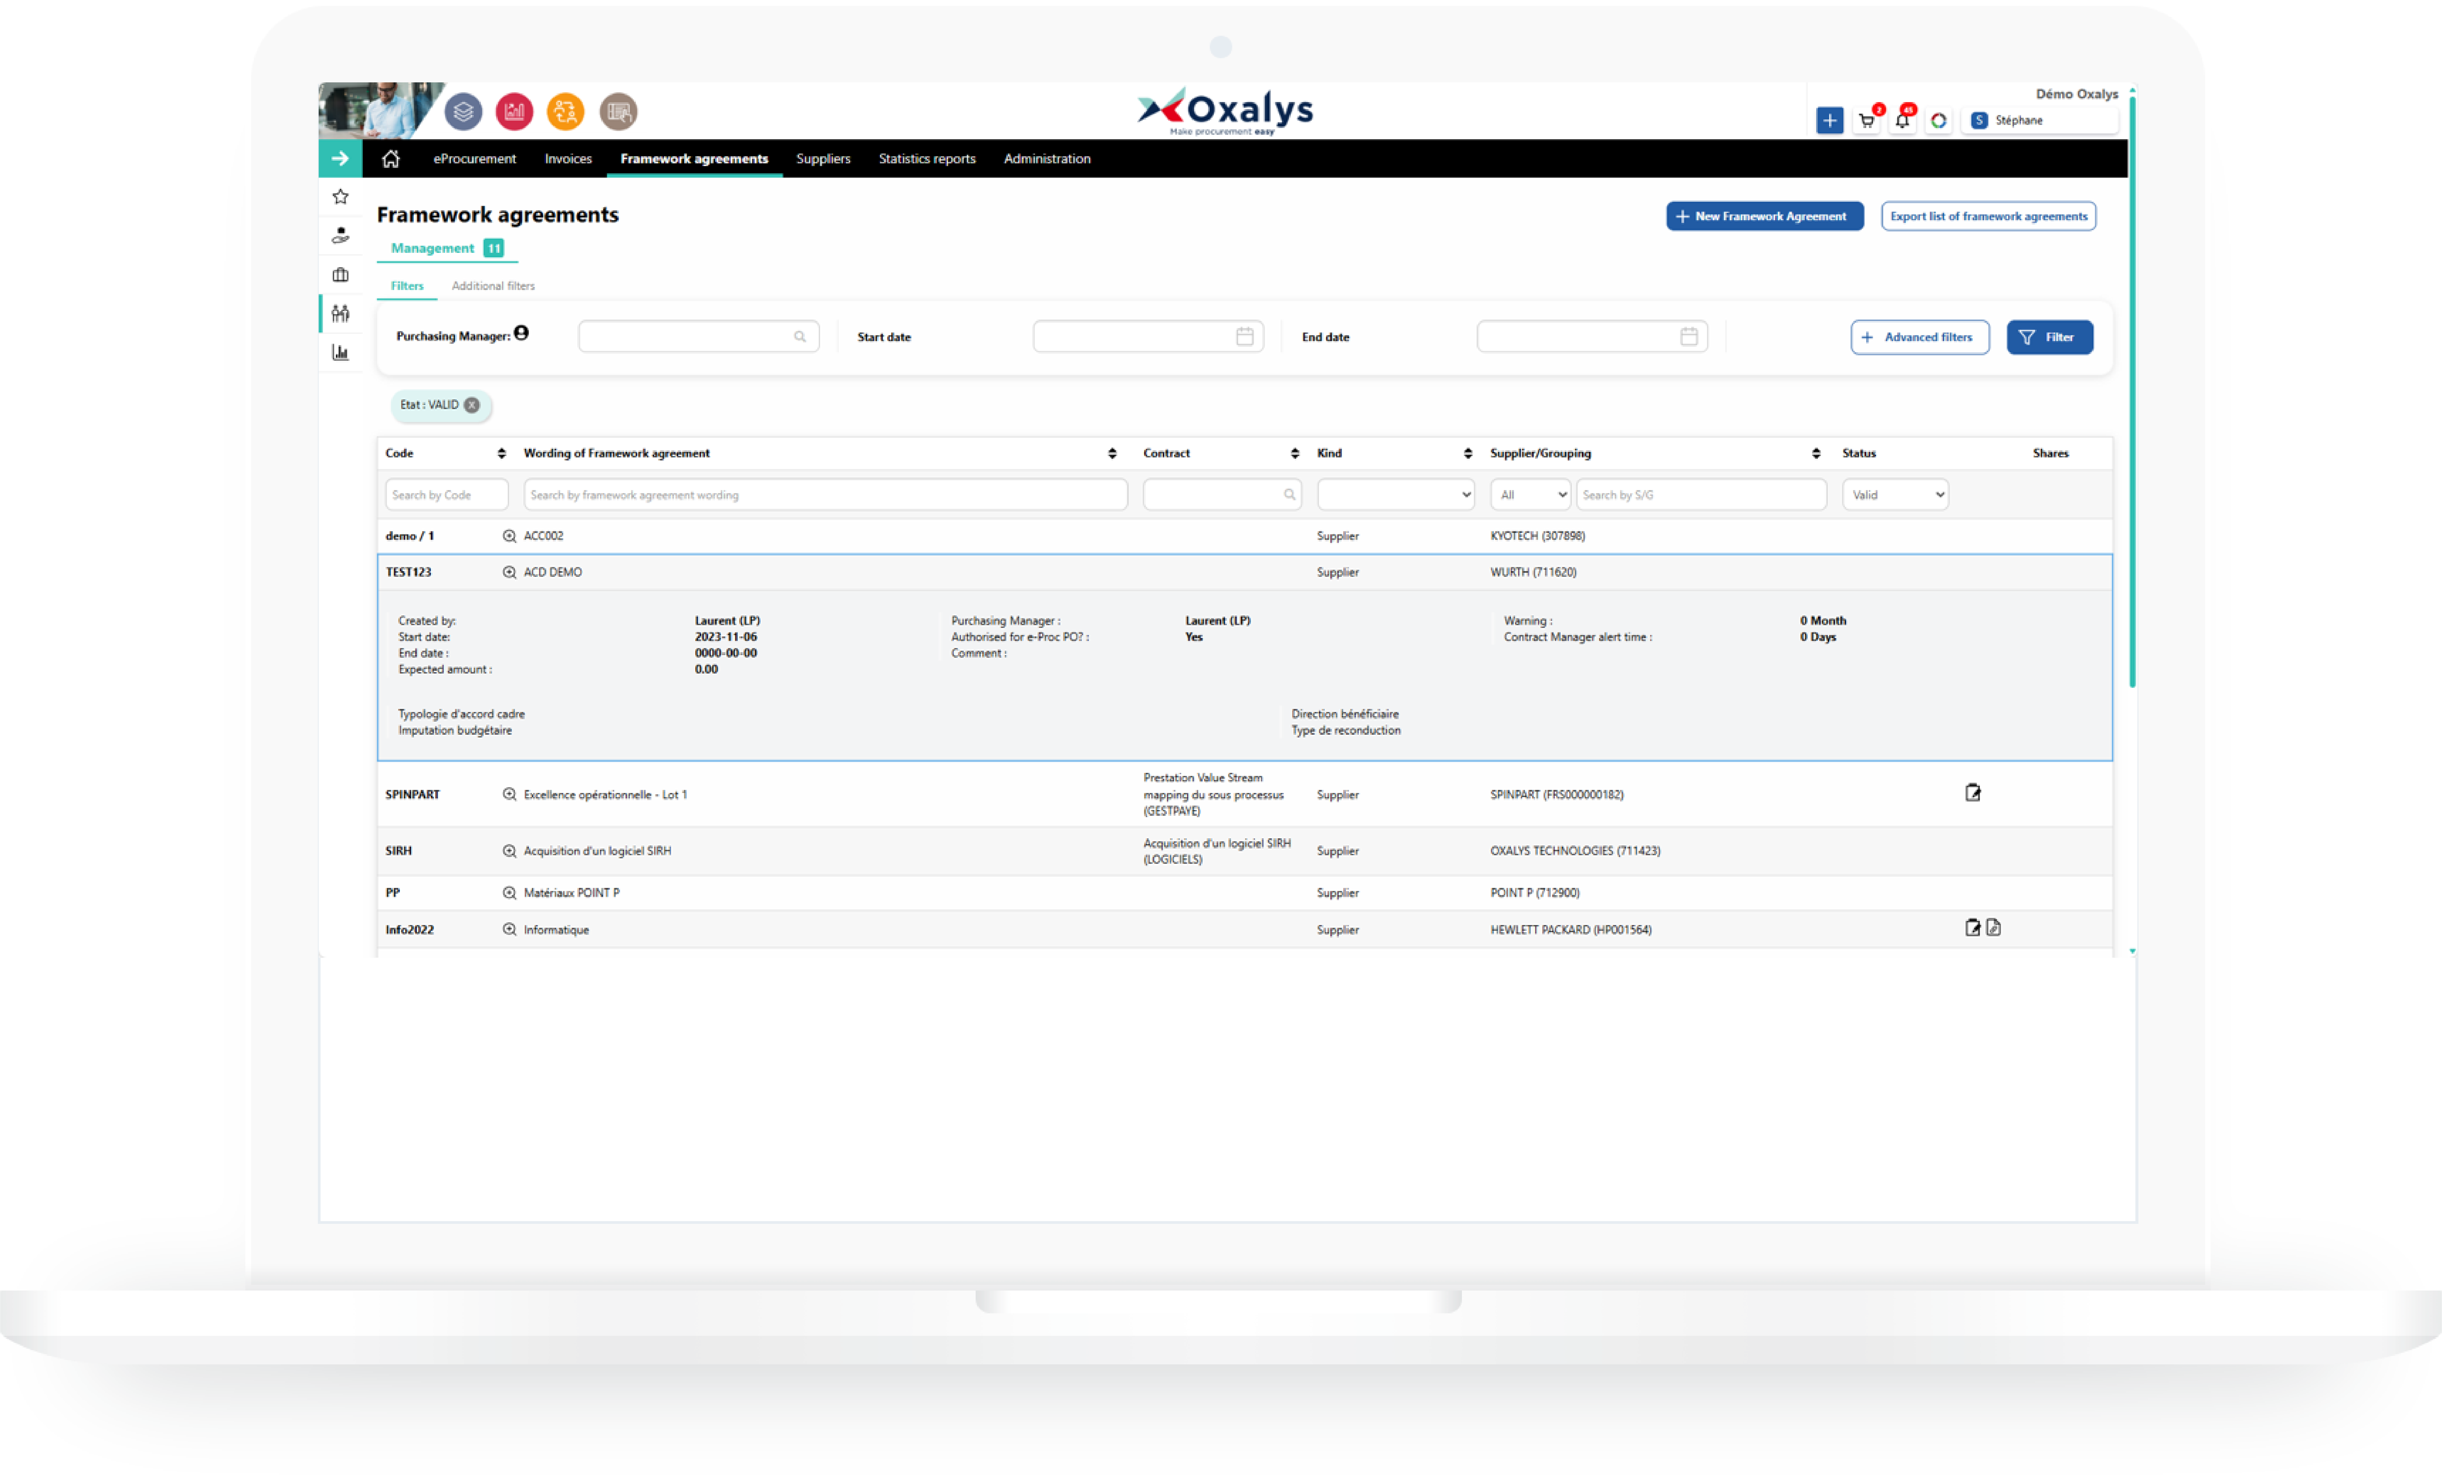Click the search icon in Contract filter

coord(1289,495)
